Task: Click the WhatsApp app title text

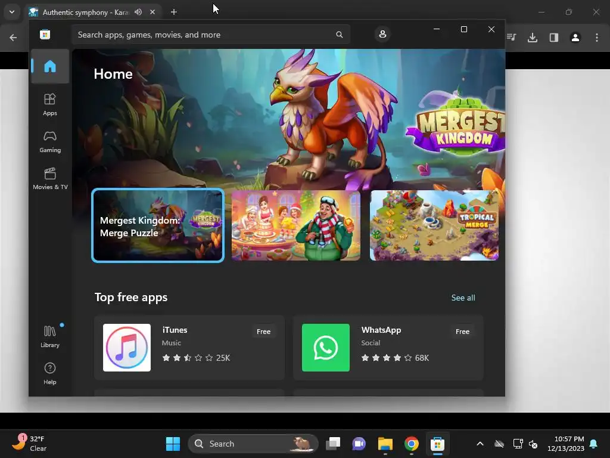Action: click(381, 330)
